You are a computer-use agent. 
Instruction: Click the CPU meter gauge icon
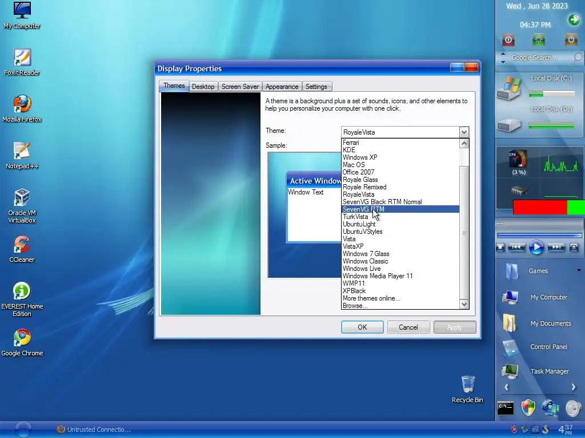[518, 159]
